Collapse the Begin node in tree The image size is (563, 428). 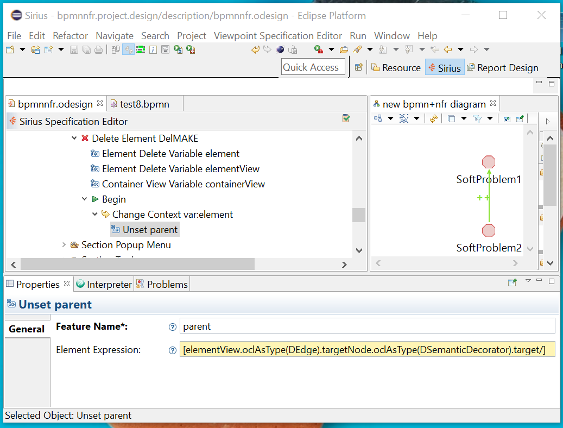(84, 199)
